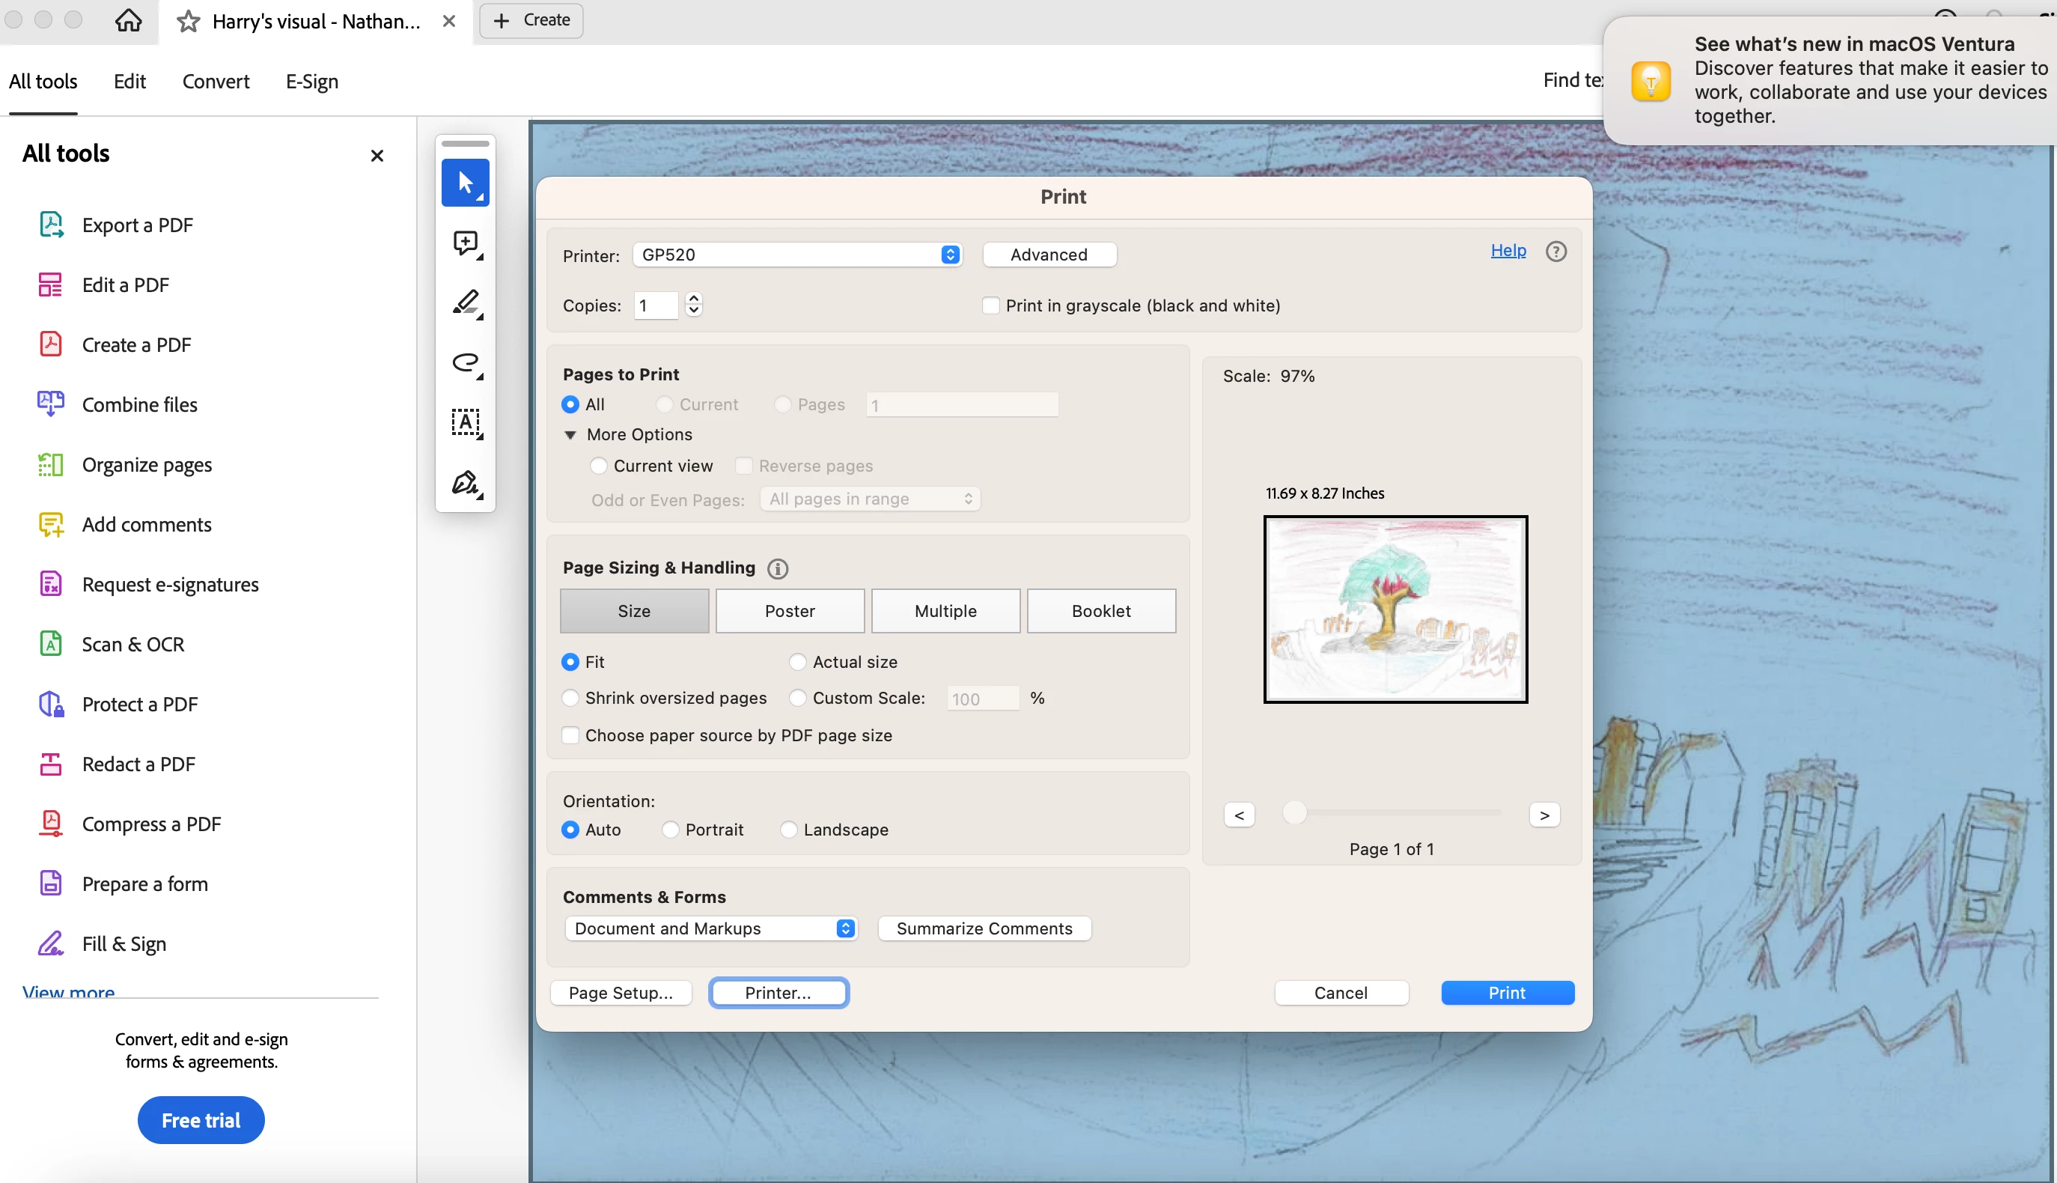
Task: Choose the freehand draw loop tool
Action: 466,362
